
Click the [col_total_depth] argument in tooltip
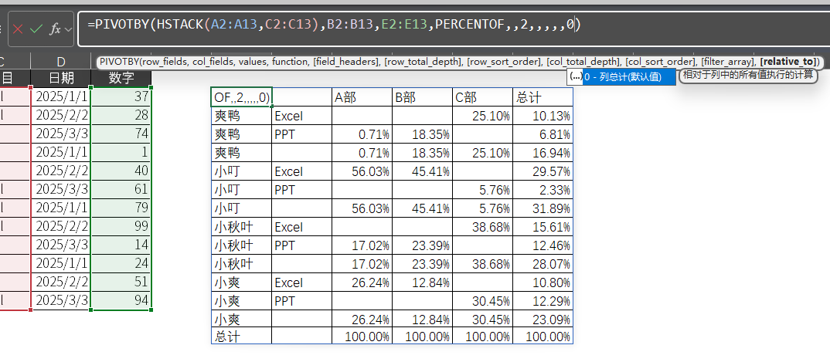(x=582, y=62)
